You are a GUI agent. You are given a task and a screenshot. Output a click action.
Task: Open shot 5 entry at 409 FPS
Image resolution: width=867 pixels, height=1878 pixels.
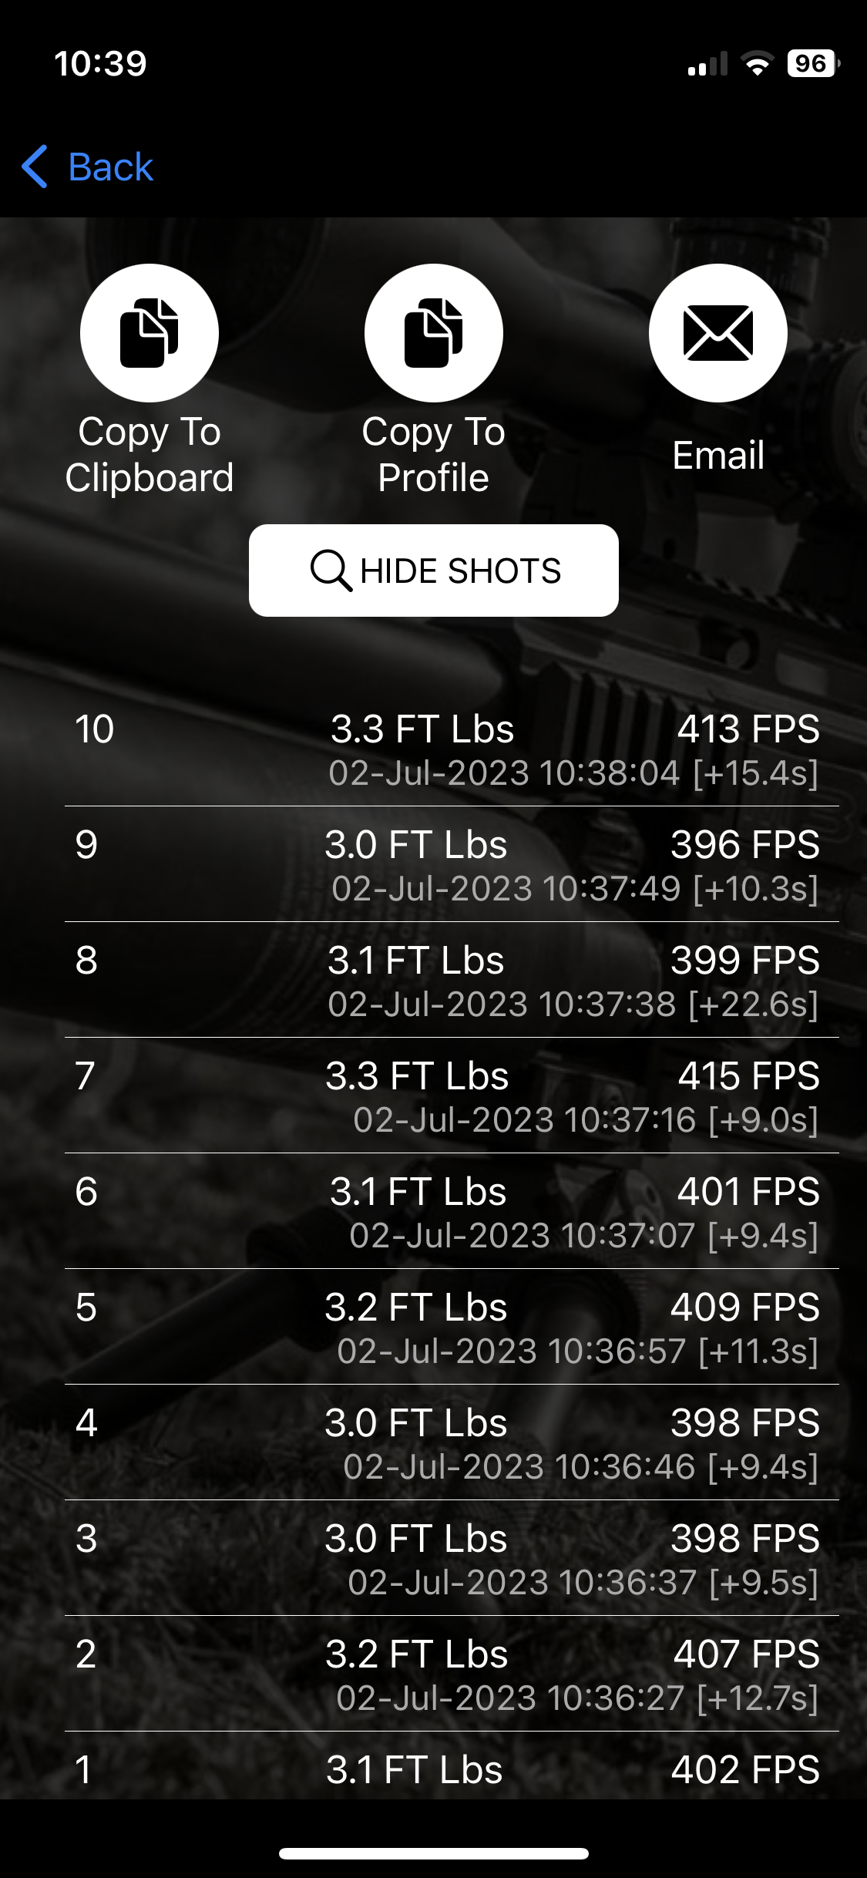point(452,1327)
